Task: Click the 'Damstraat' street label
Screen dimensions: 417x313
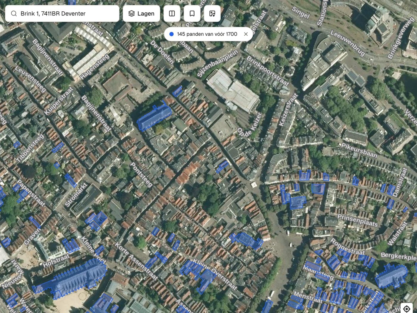Action: tap(400, 182)
